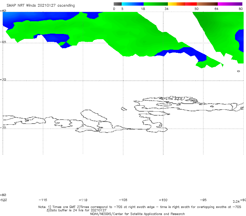This screenshot has width=246, height=216.
Task: Select the gray segment of the wind color bar
Action: 118,4
